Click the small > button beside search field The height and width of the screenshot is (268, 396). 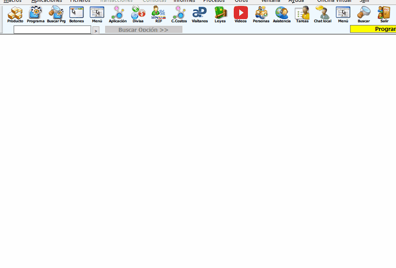coord(96,30)
